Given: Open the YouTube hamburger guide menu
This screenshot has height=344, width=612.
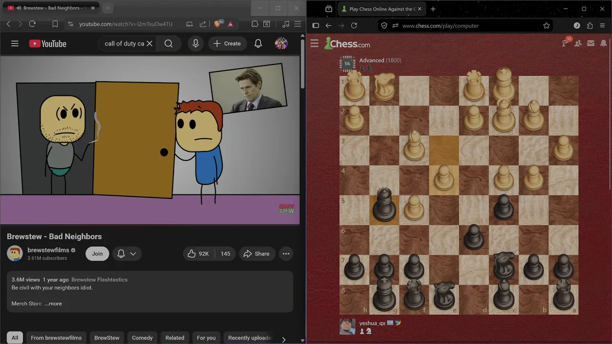Looking at the screenshot, I should (x=15, y=43).
